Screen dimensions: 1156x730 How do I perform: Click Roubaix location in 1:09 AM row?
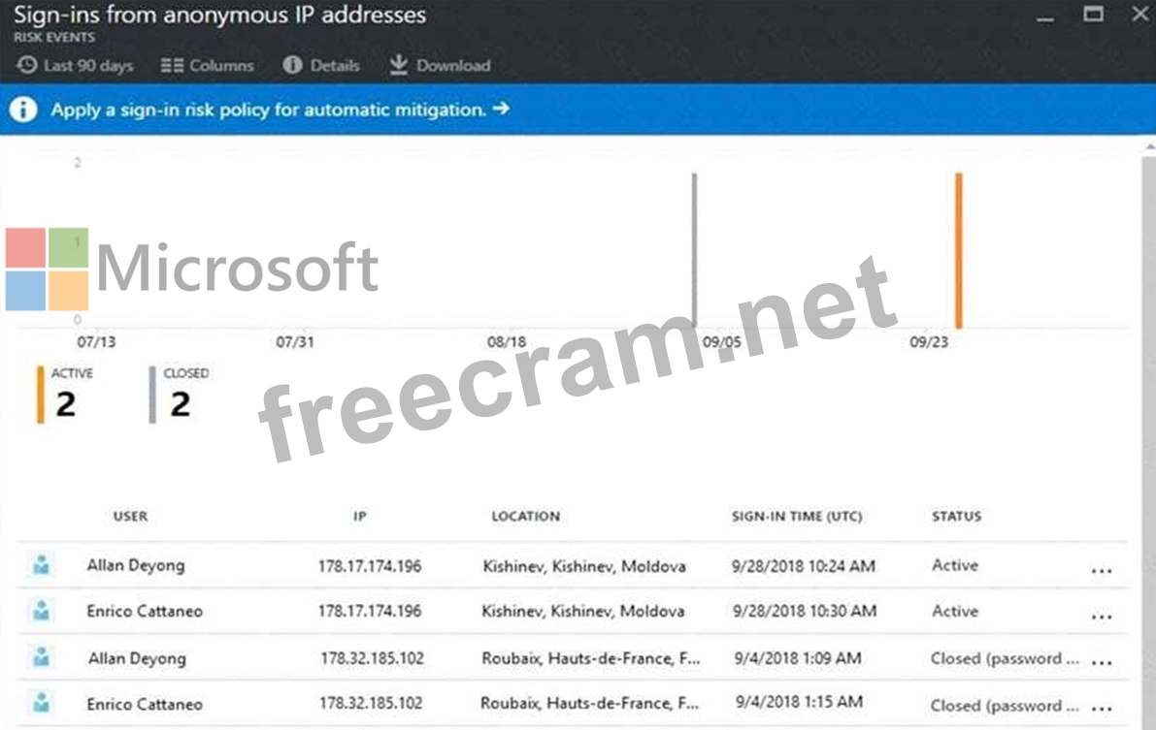click(590, 658)
